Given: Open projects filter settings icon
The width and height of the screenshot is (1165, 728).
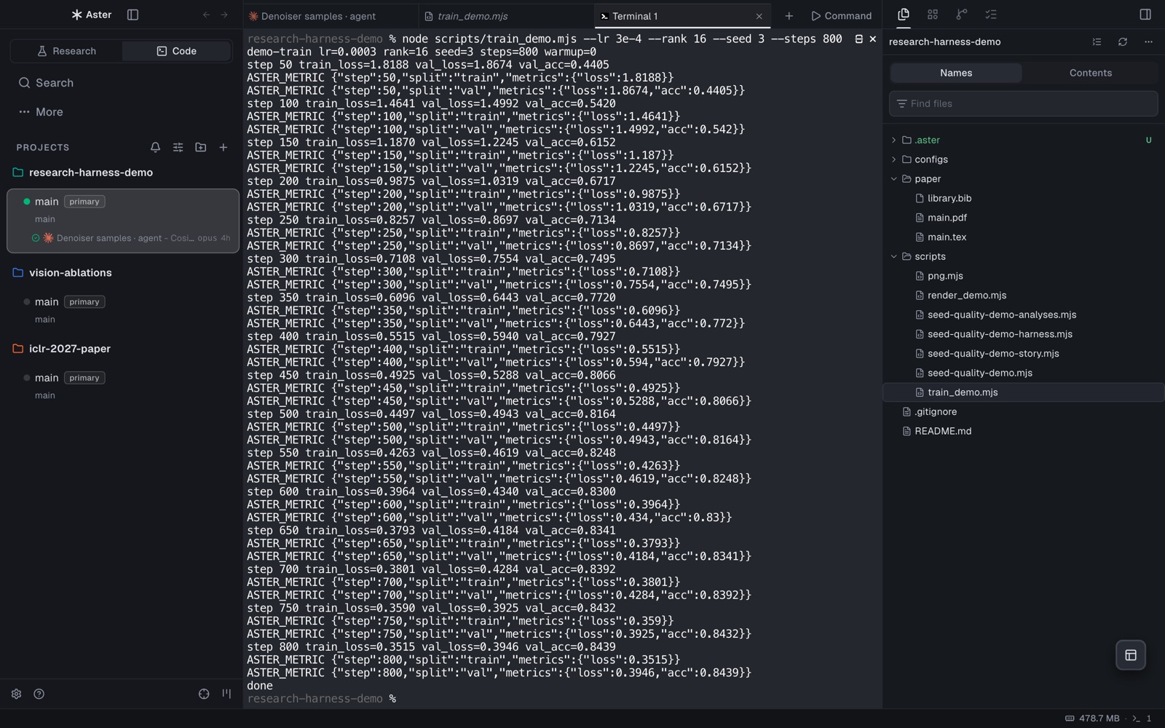Looking at the screenshot, I should [x=178, y=147].
